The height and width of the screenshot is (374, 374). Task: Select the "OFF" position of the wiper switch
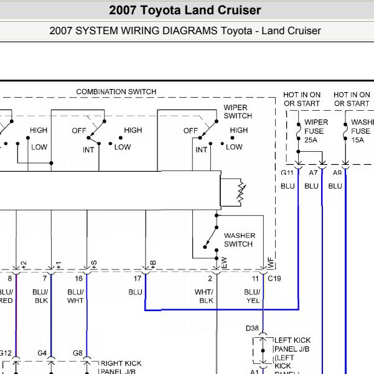click(190, 131)
